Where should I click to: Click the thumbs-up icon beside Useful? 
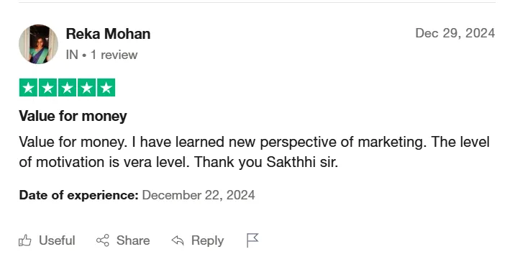click(x=25, y=240)
